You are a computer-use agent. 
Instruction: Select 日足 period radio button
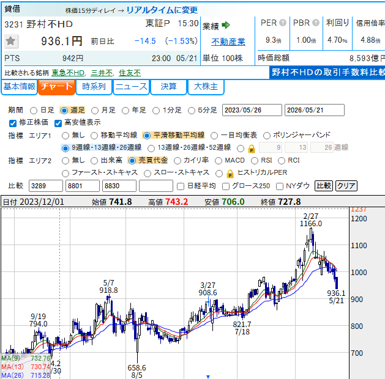tap(34, 111)
